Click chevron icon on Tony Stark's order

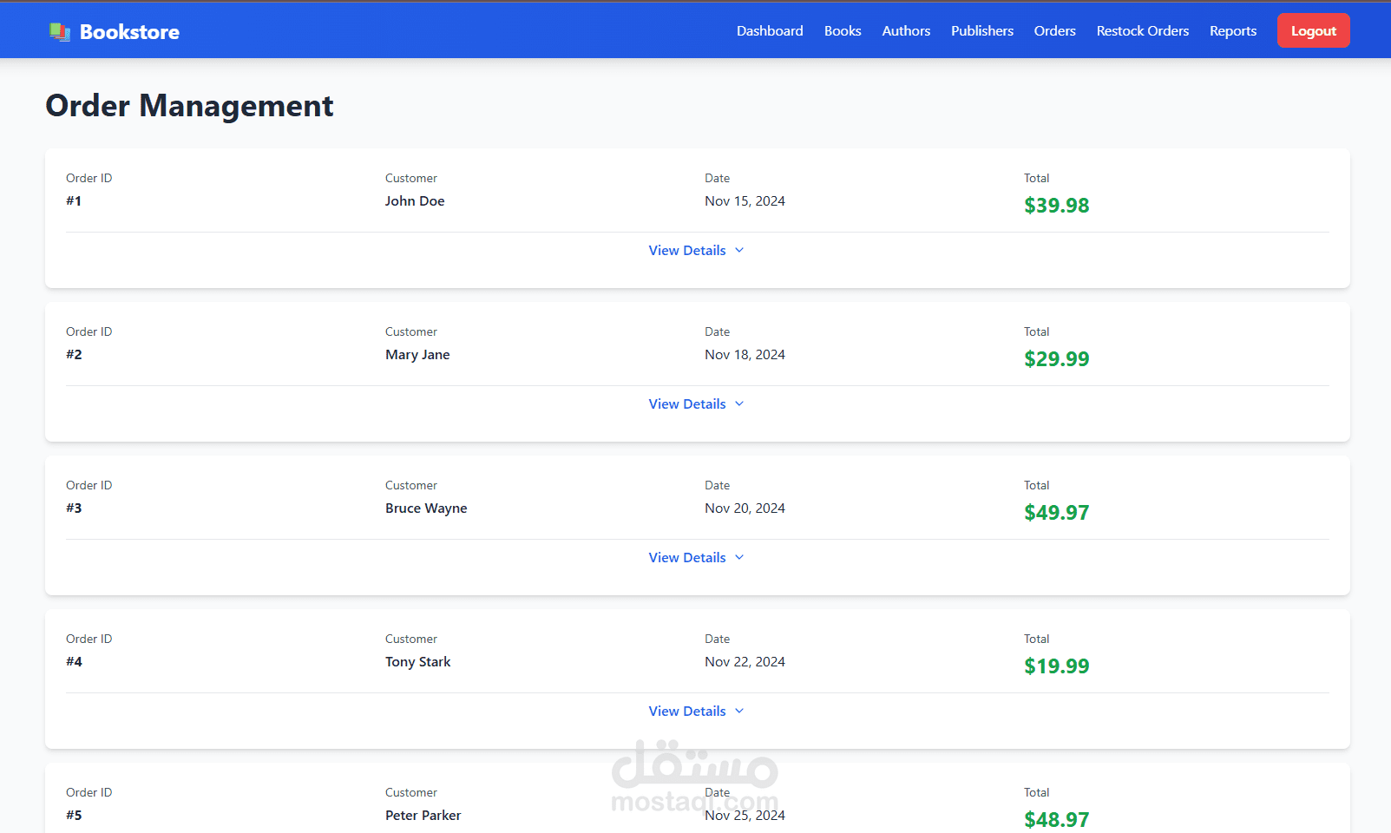tap(739, 712)
